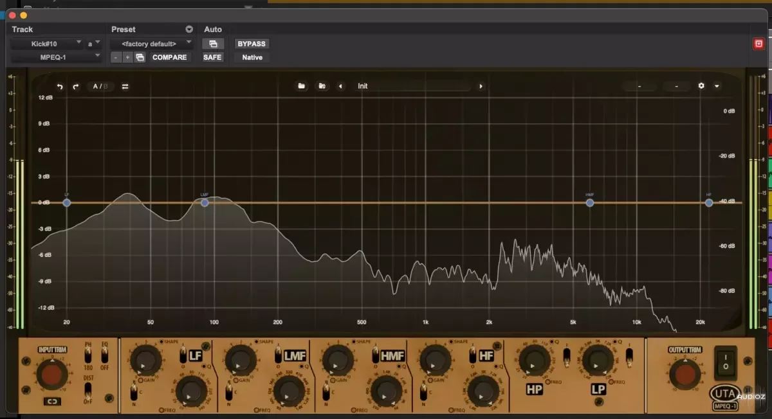Click the Native label

(x=252, y=57)
